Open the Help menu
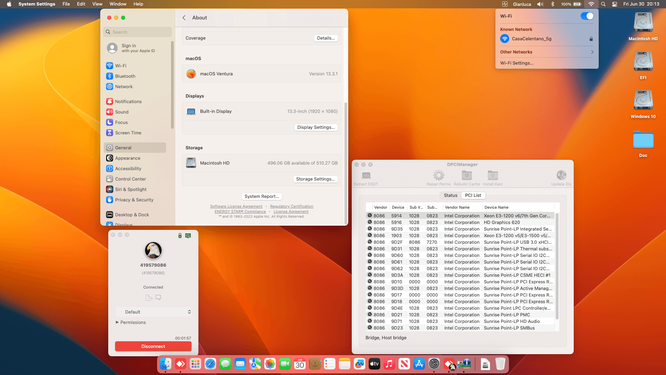The image size is (666, 375). (x=138, y=4)
